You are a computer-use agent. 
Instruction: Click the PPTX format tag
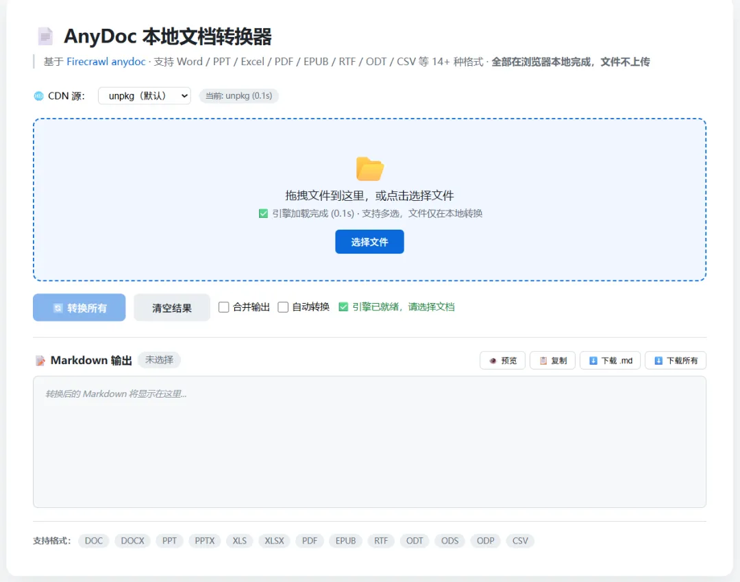205,541
